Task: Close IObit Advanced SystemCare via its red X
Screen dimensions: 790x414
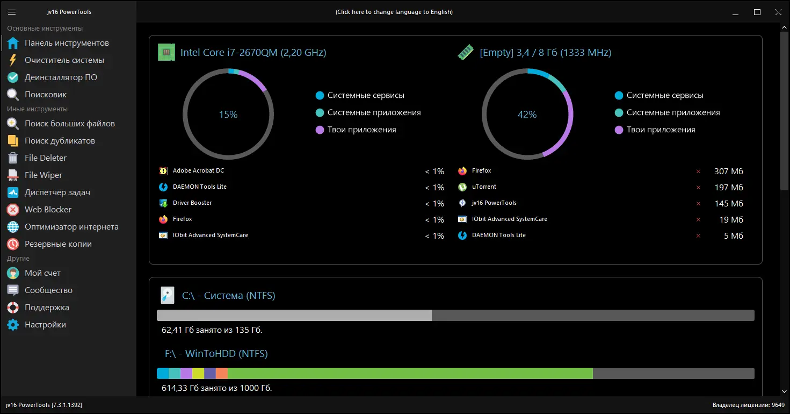Action: click(699, 220)
